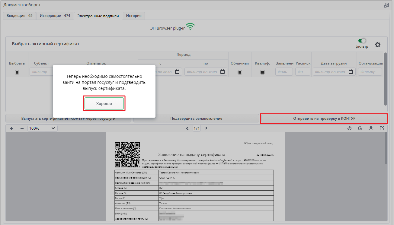Expand the Документооборот panel via corner icon

click(386, 5)
